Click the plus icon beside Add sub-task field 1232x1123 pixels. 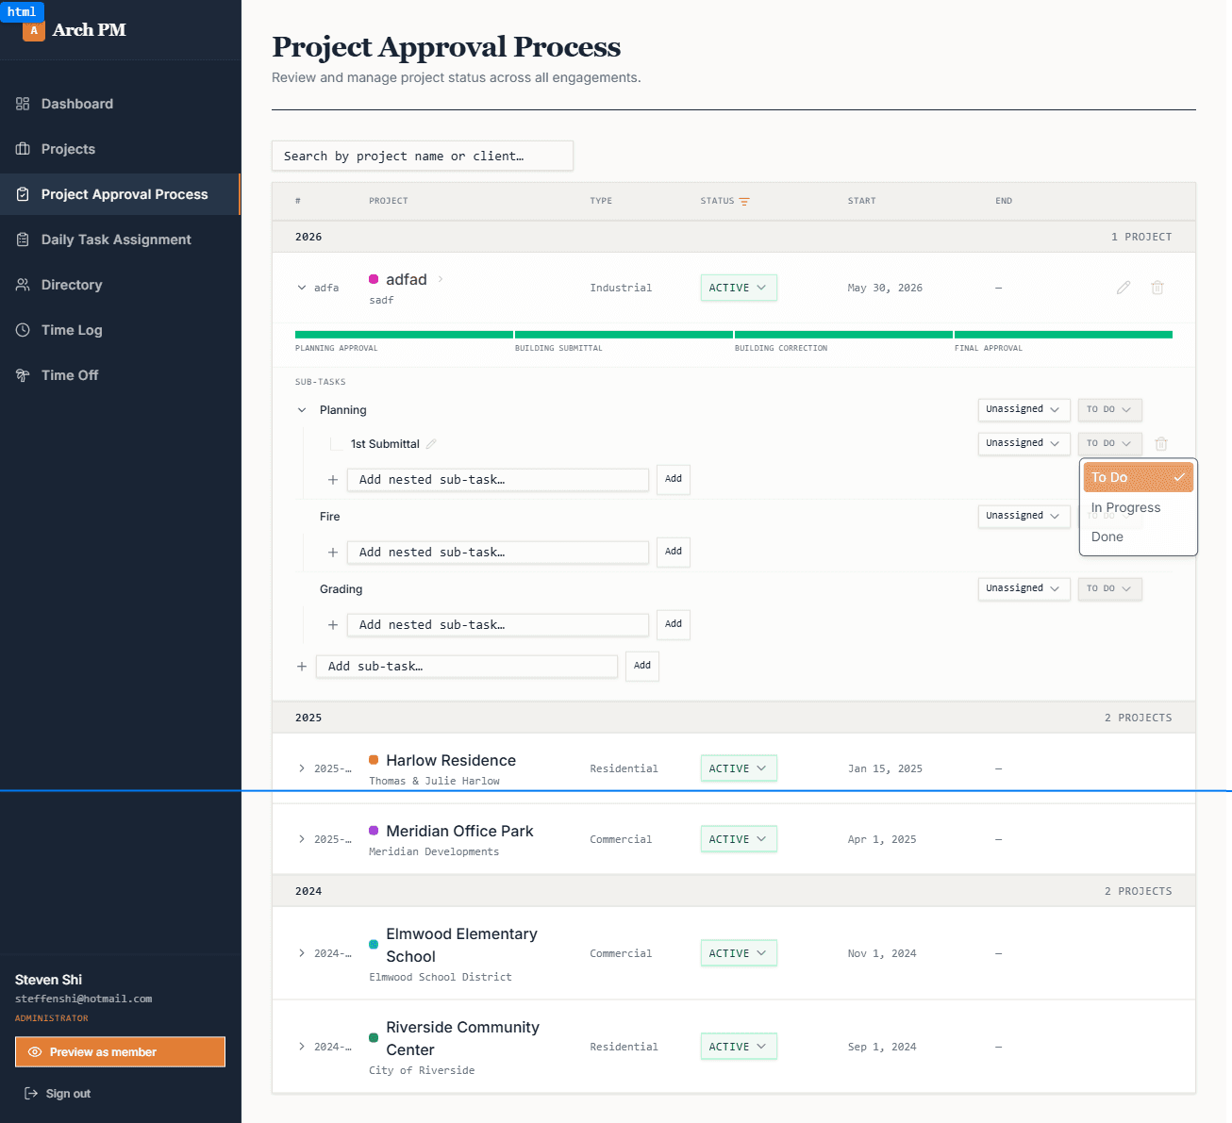coord(302,667)
